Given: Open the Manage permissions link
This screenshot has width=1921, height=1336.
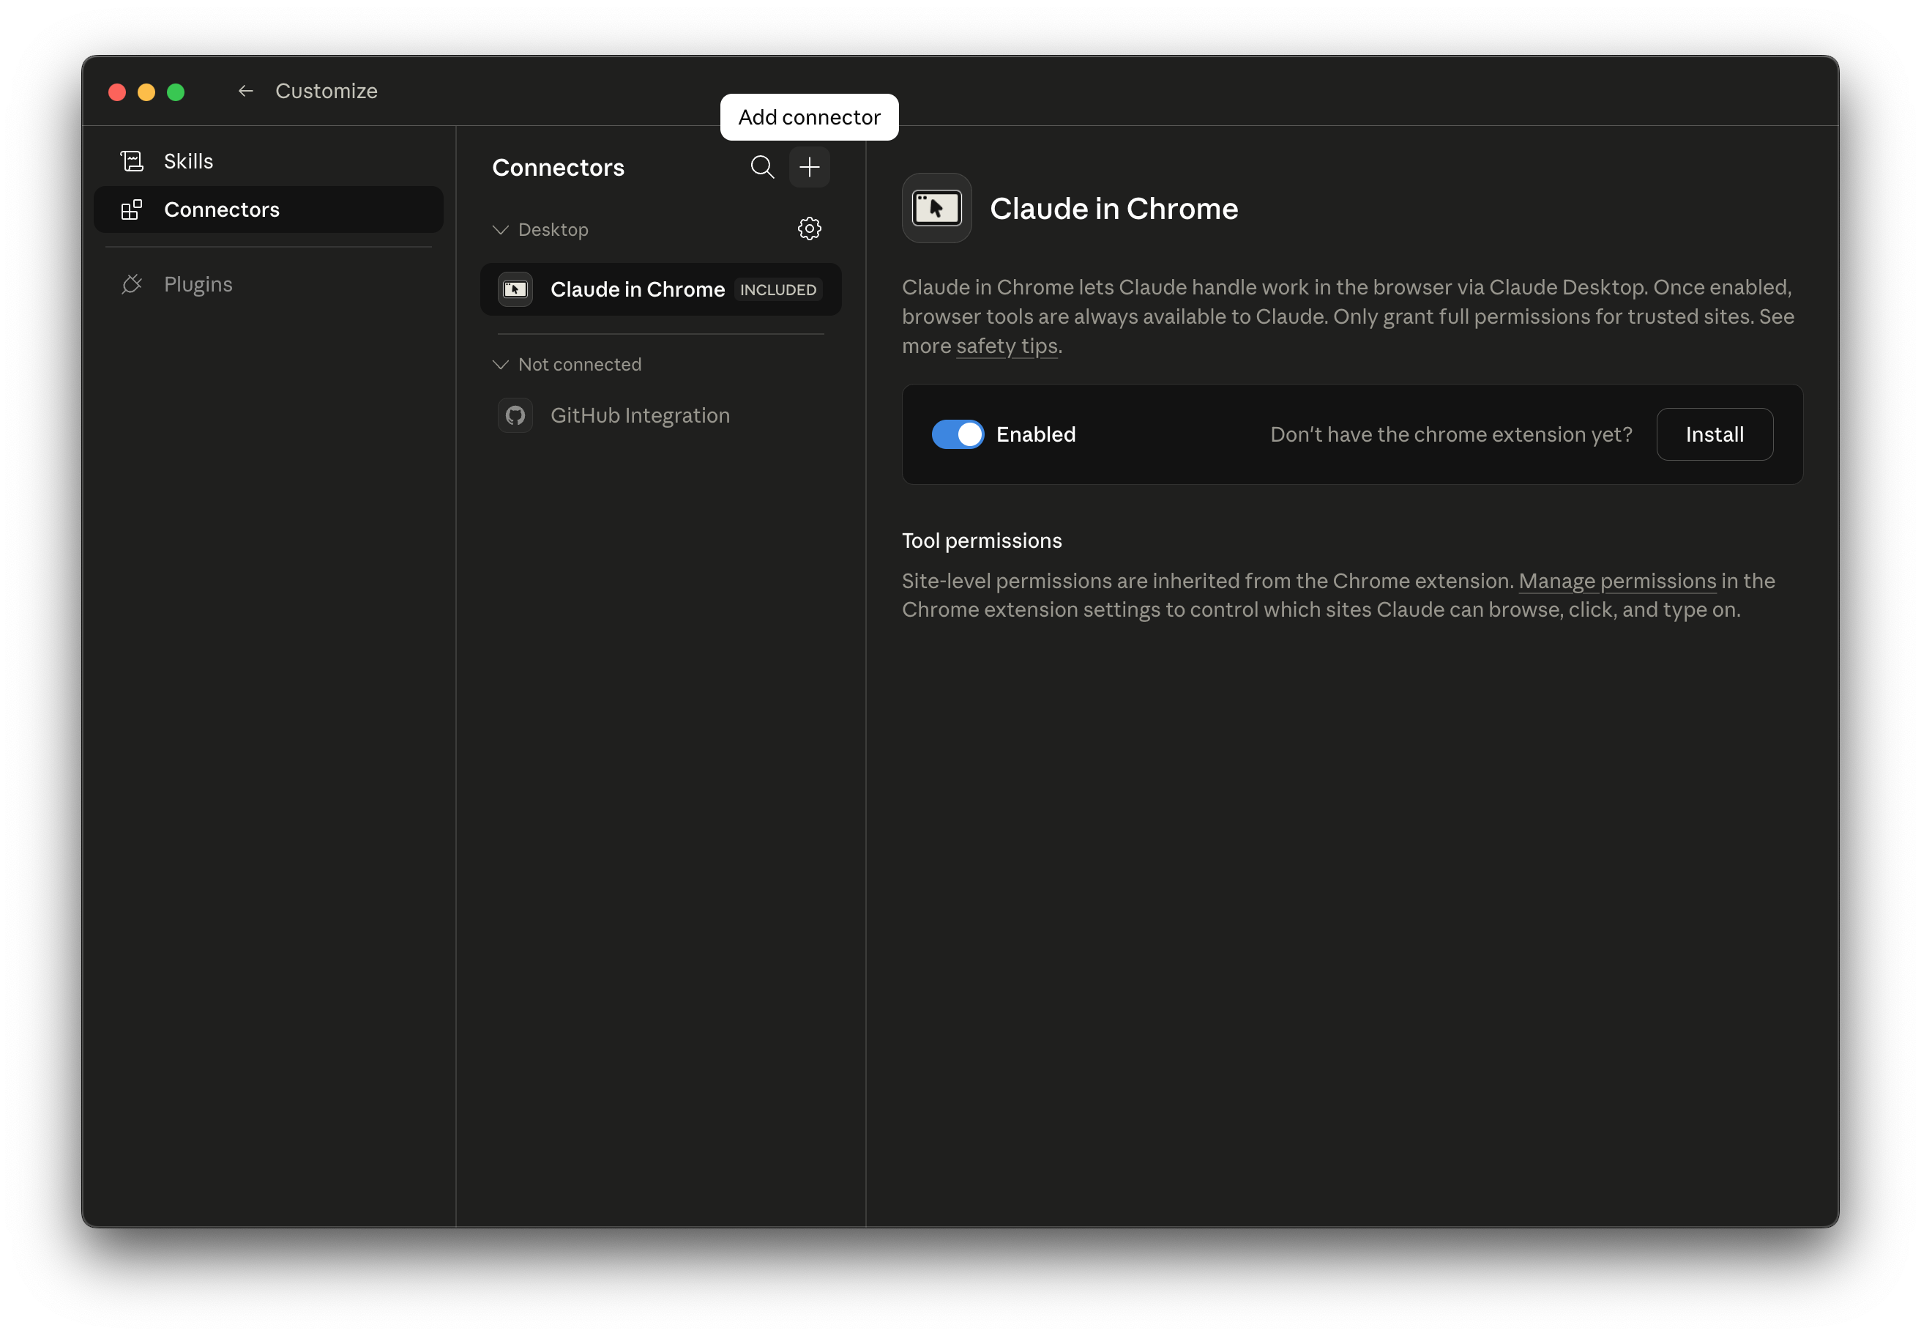Looking at the screenshot, I should pyautogui.click(x=1616, y=581).
